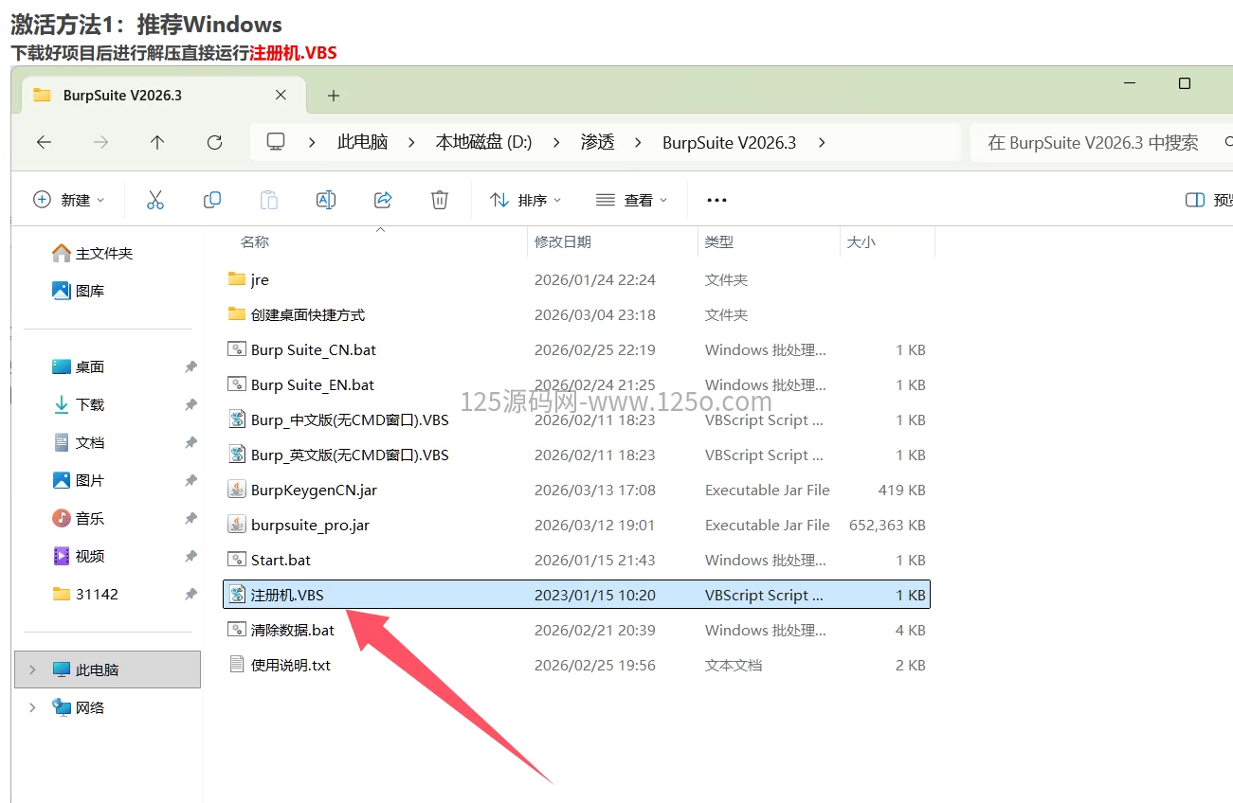Open a new tab with plus button

pyautogui.click(x=334, y=96)
